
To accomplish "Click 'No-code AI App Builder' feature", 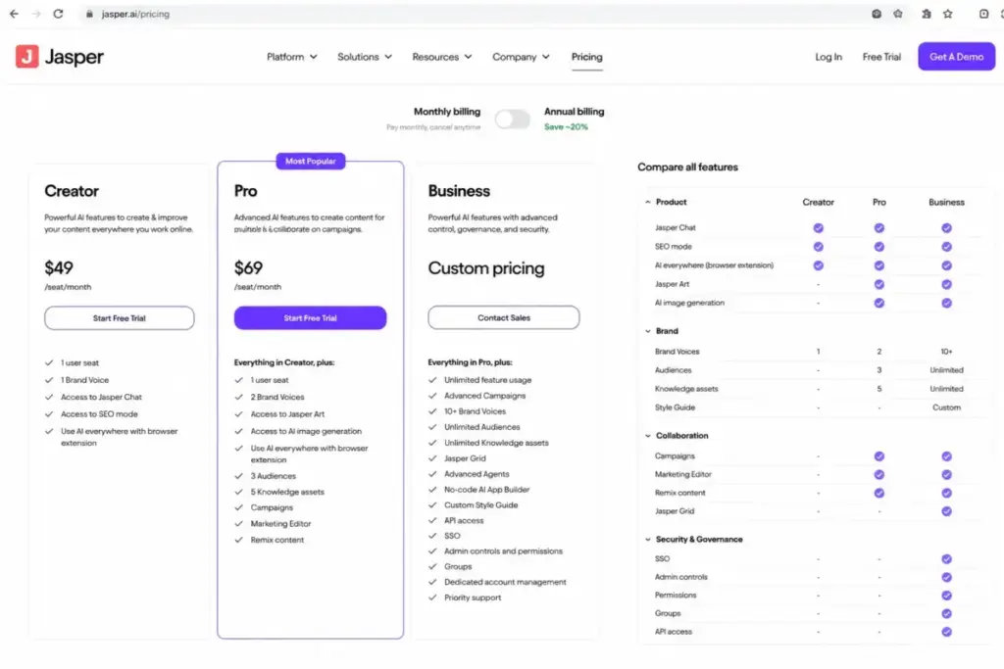I will (486, 490).
